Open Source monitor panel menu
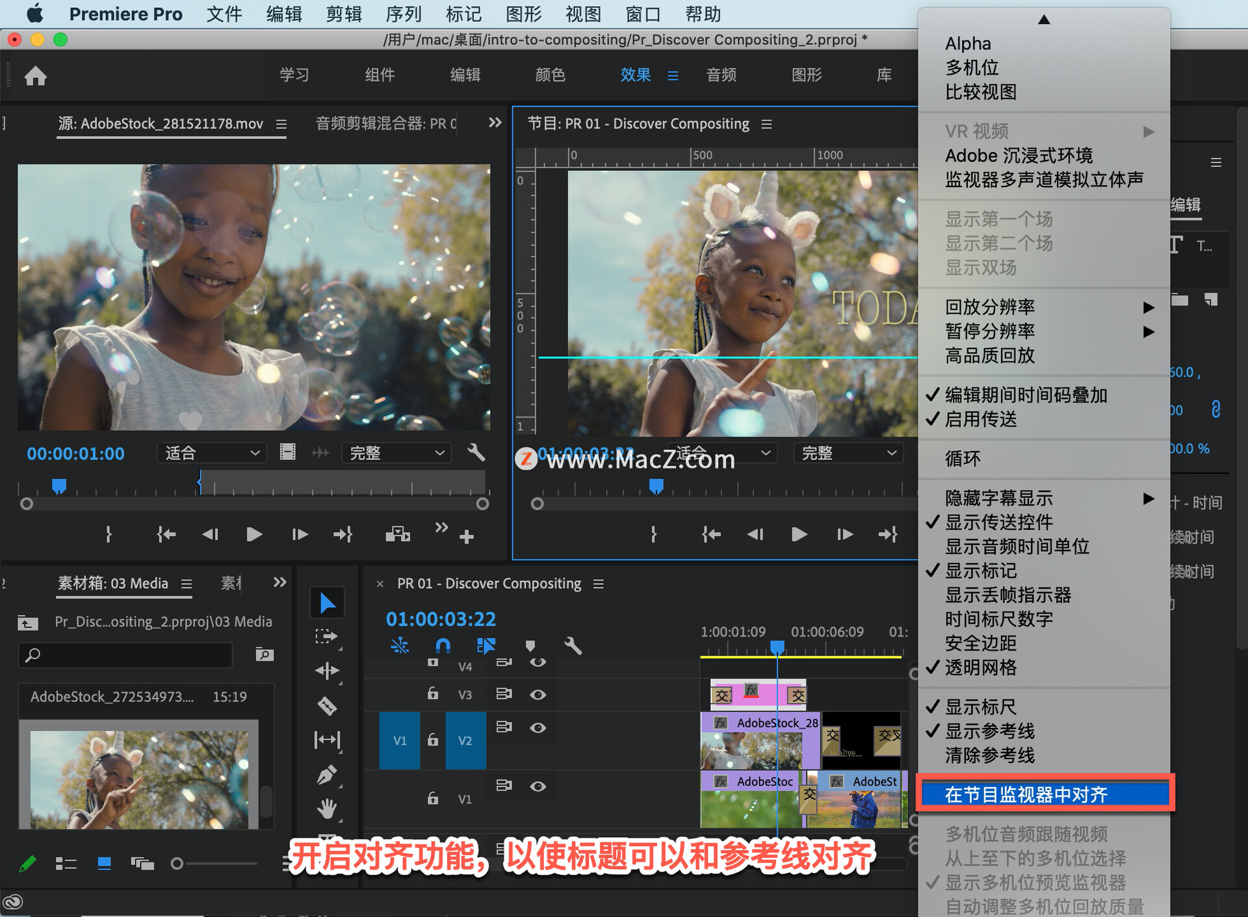The image size is (1248, 917). (x=281, y=124)
